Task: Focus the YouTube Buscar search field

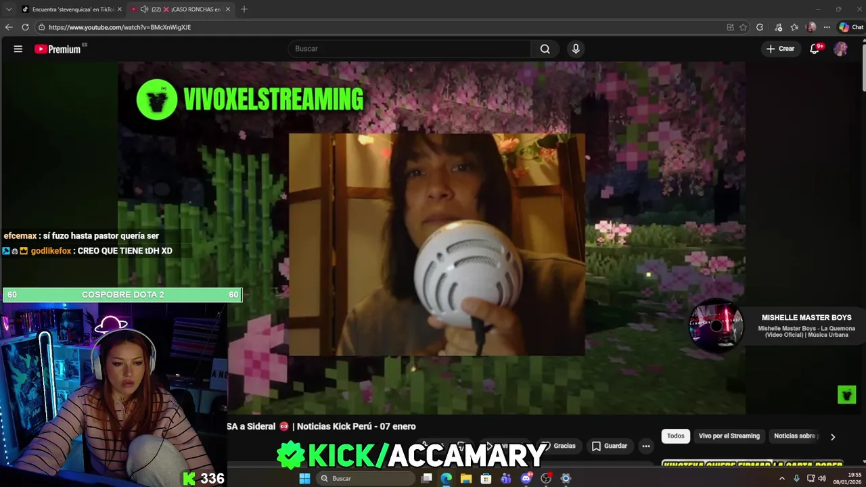Action: coord(409,49)
